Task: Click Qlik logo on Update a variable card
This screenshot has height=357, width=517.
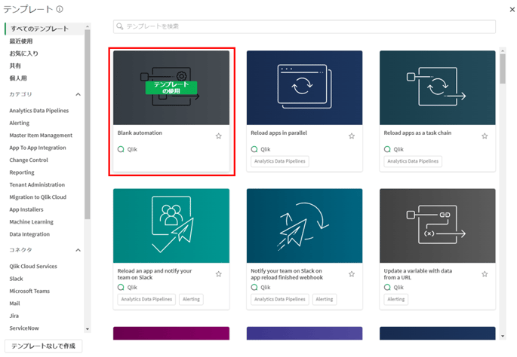Action: [387, 287]
